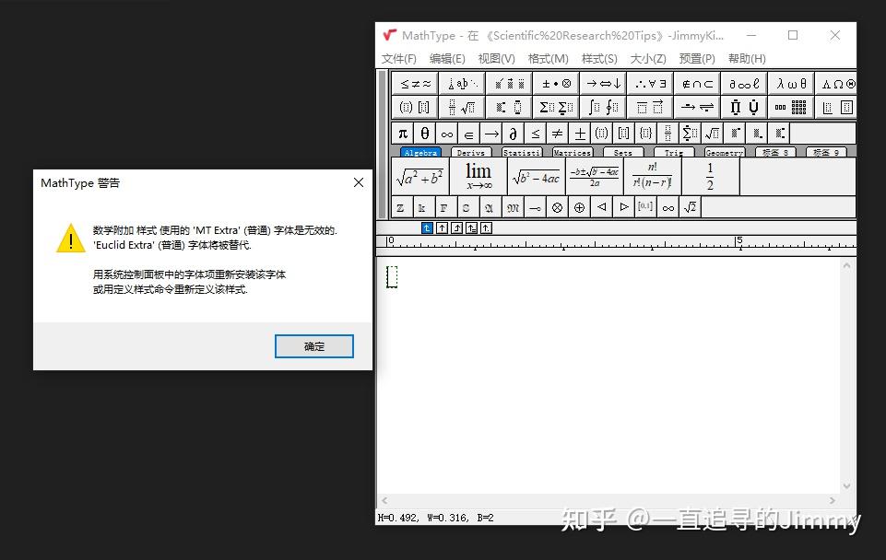886x560 pixels.
Task: Open the 格式(M) menu
Action: click(x=549, y=58)
